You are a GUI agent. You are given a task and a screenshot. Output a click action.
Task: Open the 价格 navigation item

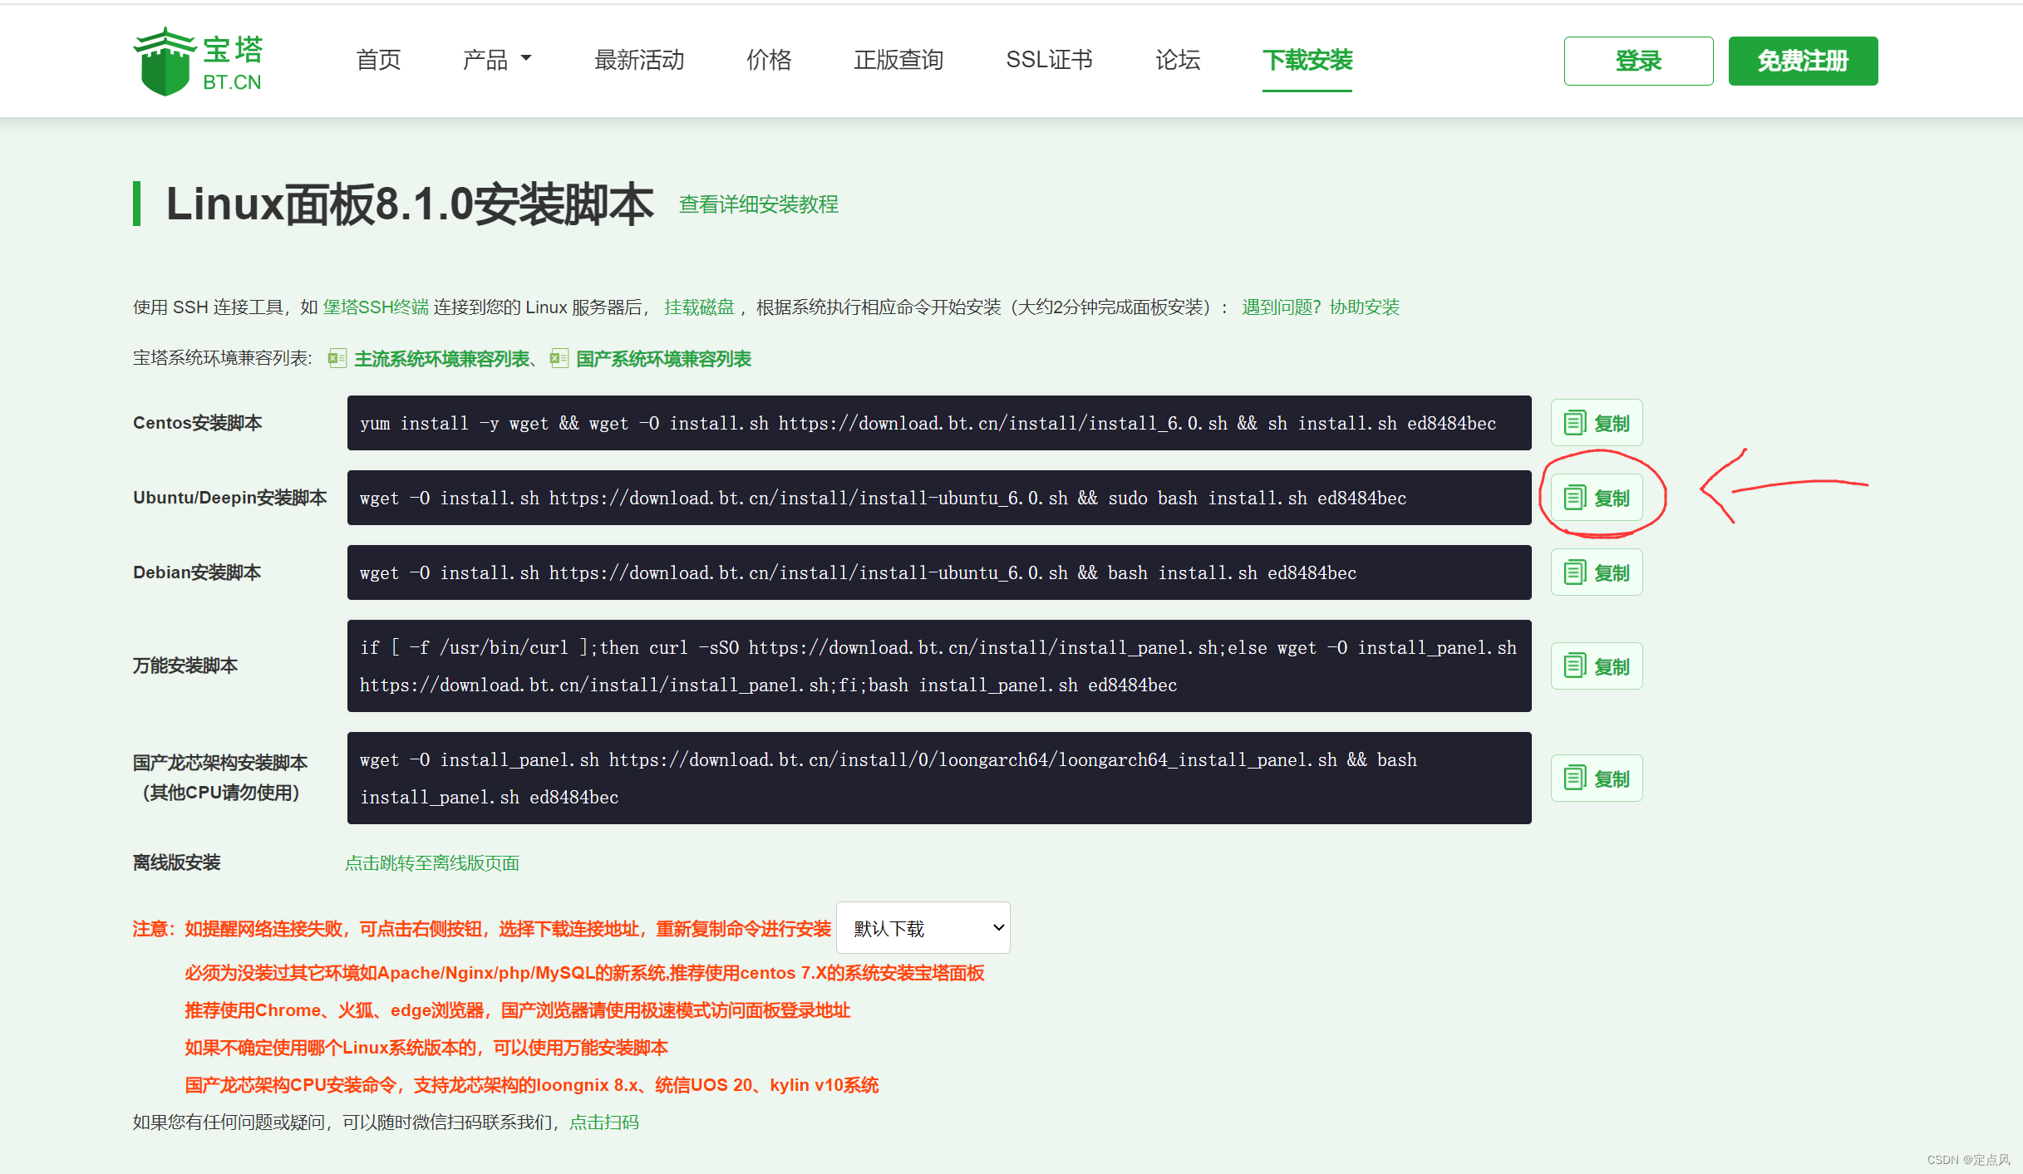(769, 60)
